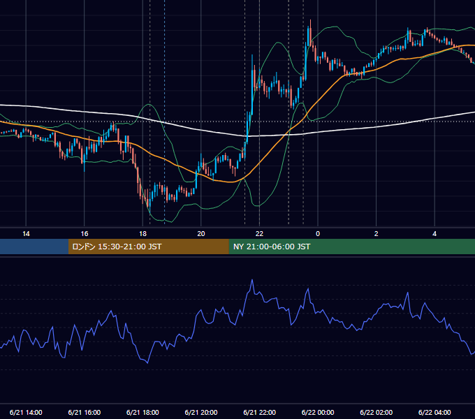Click the 18 hour label on price chart axis
475x419 pixels.
click(x=142, y=234)
